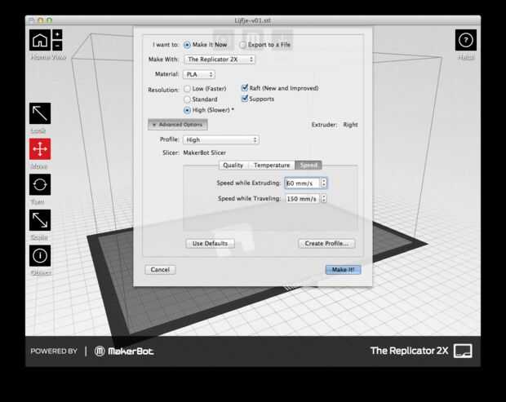Select the Scale tool
The image size is (506, 402).
(40, 220)
